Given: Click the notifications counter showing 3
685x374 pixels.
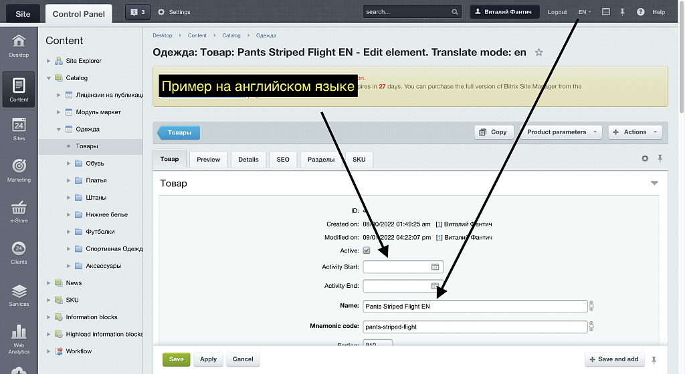Looking at the screenshot, I should point(138,12).
